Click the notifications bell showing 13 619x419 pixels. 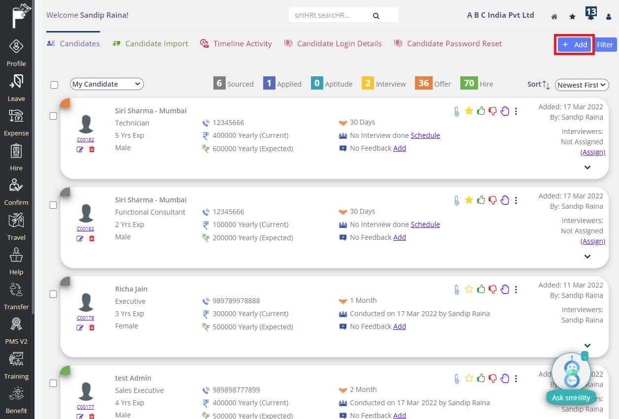590,16
